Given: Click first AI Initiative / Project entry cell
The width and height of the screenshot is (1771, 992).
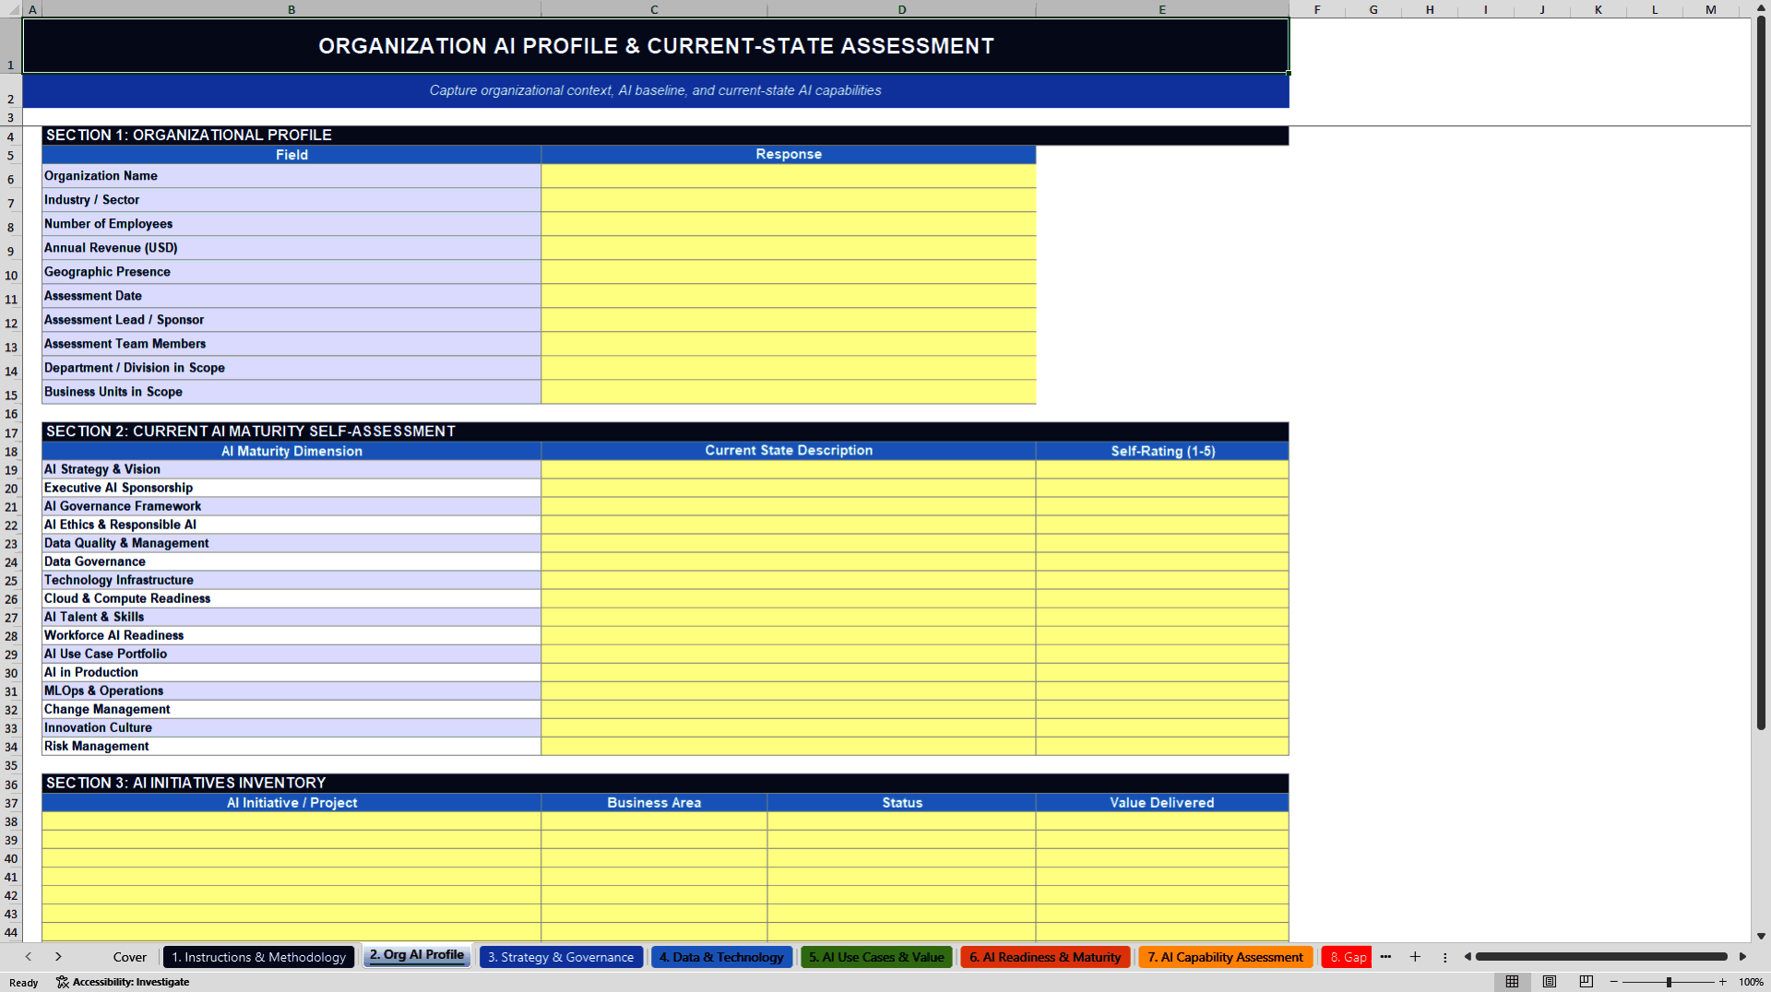Looking at the screenshot, I should tap(291, 821).
